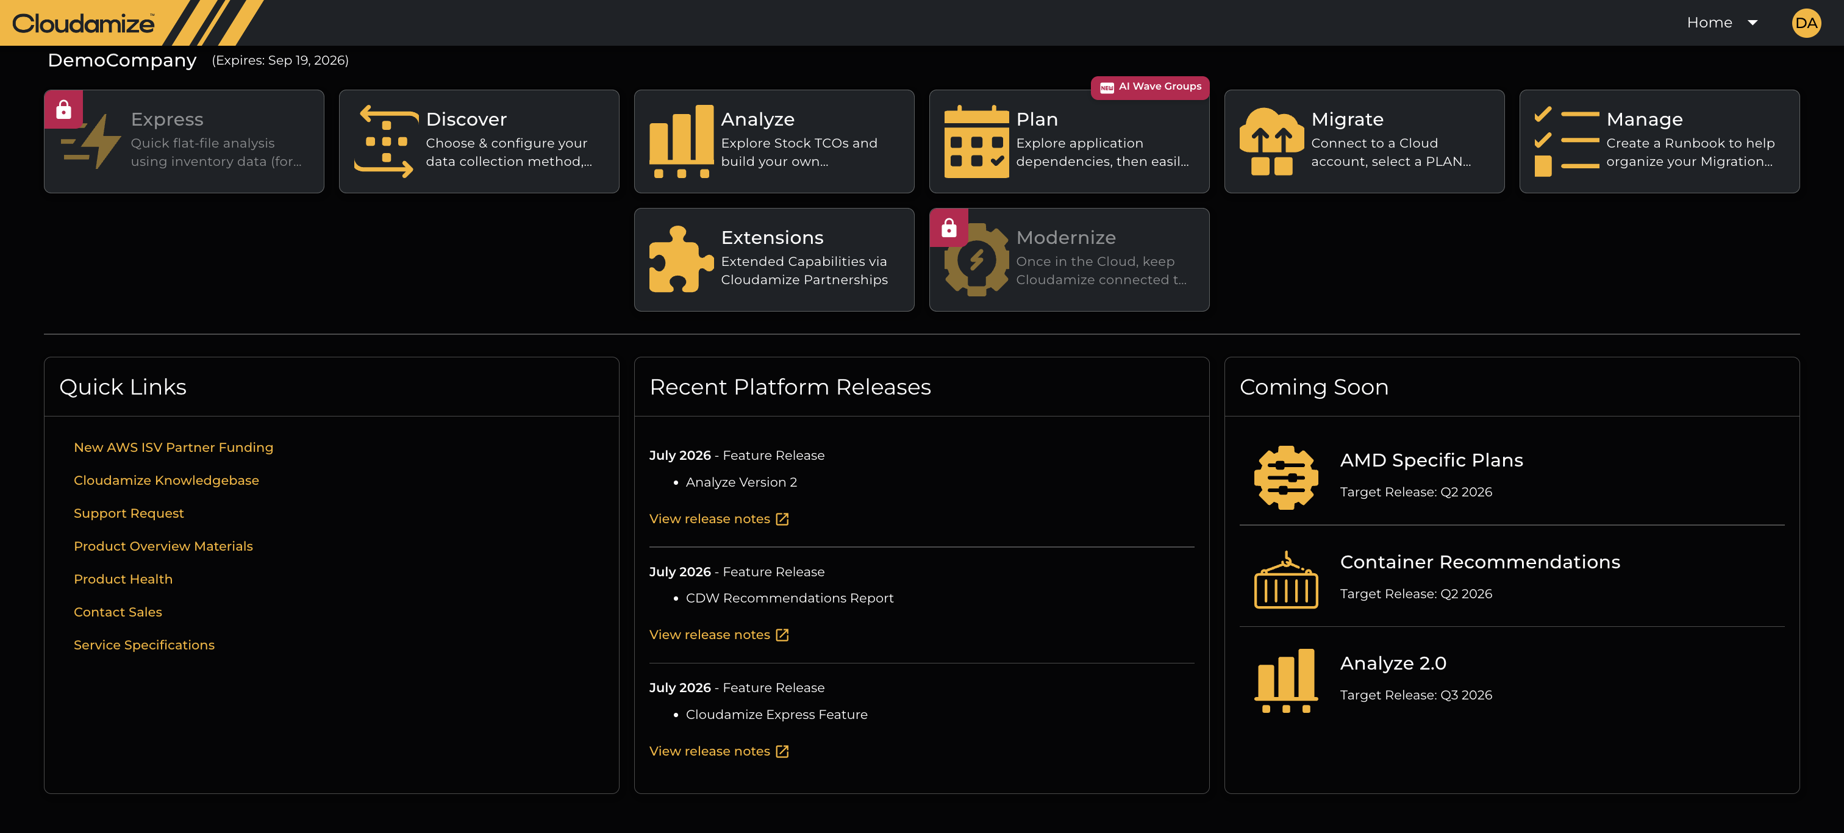Open the Discover module card
The width and height of the screenshot is (1844, 833).
[x=479, y=141]
